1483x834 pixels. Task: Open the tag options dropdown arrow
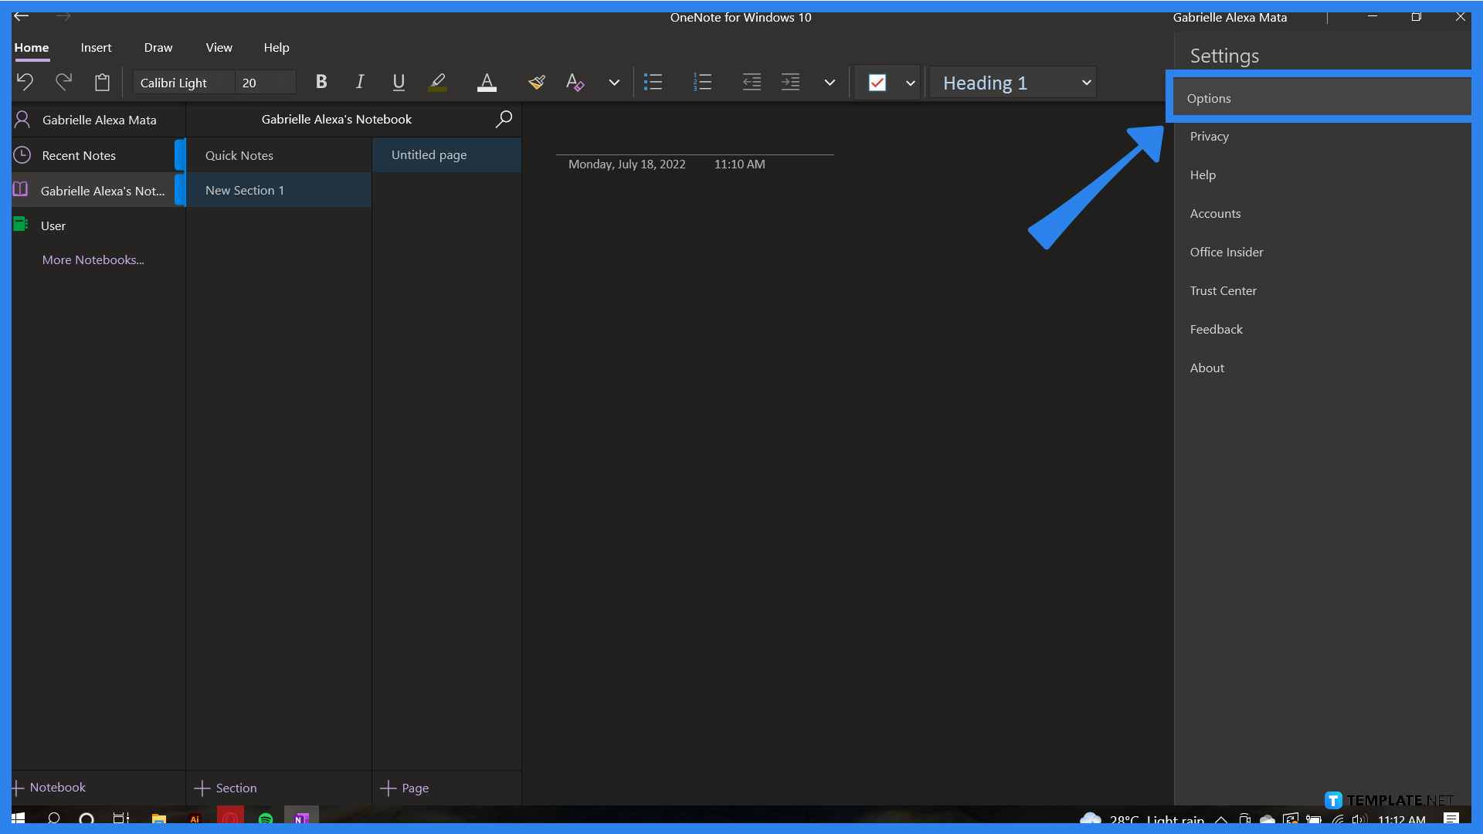pyautogui.click(x=910, y=82)
